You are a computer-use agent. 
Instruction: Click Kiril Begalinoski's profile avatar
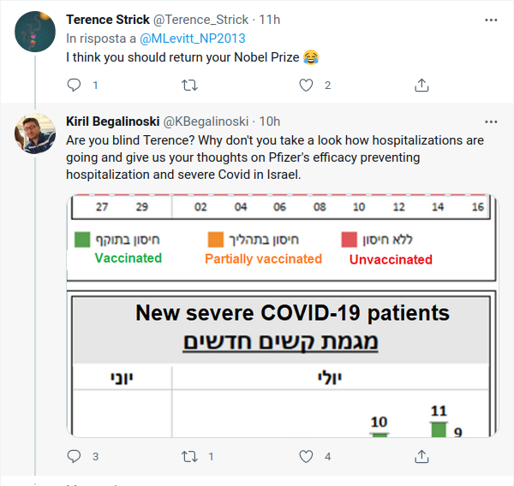(x=35, y=134)
